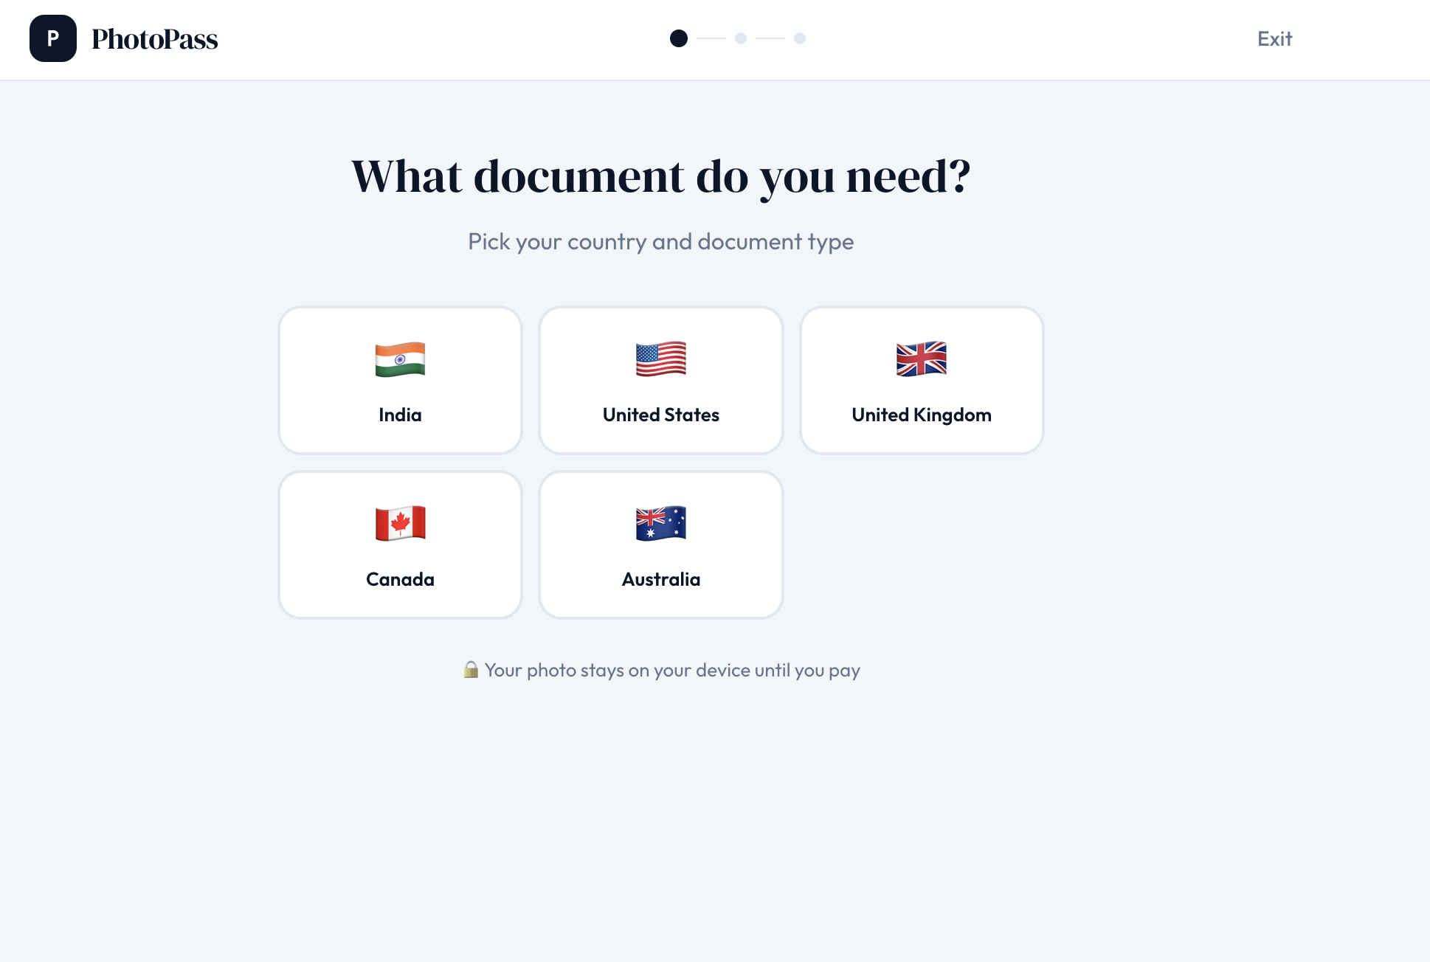Go to the third progress step dot
The height and width of the screenshot is (962, 1430).
(x=800, y=38)
